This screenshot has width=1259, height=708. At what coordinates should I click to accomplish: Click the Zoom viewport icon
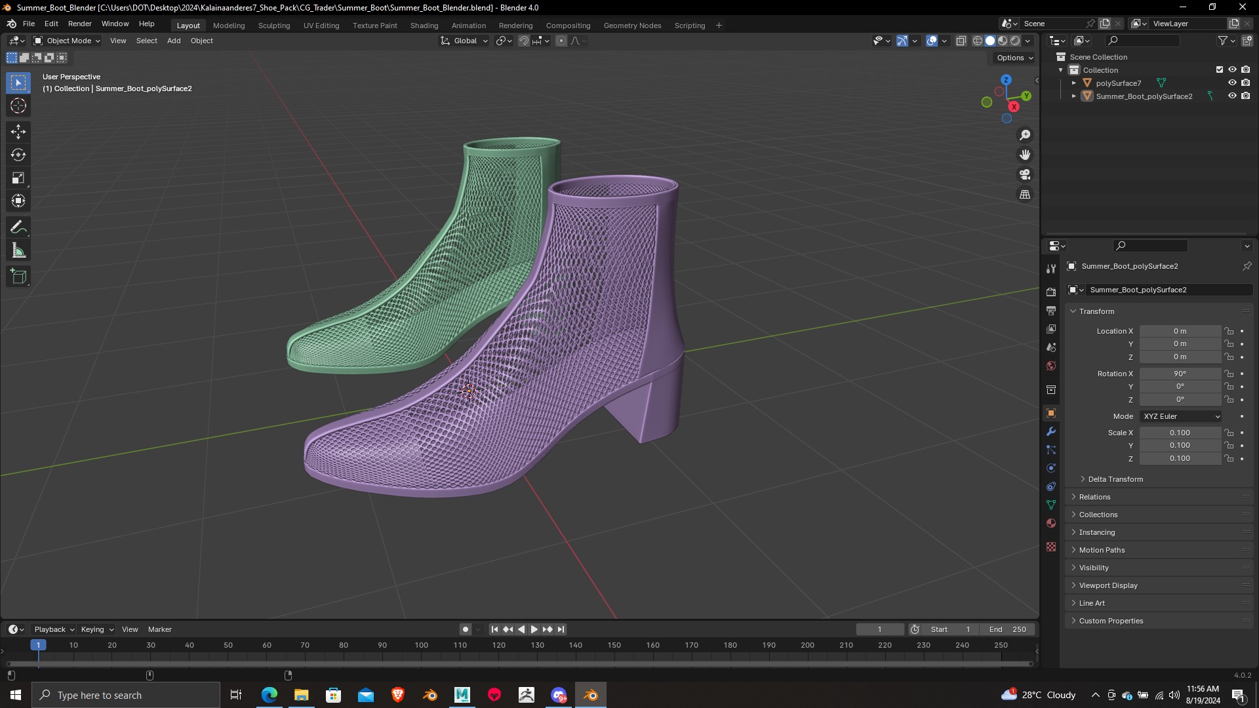(1025, 135)
